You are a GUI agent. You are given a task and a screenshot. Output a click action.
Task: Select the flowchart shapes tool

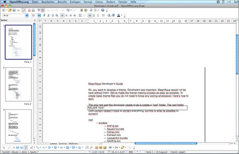(x=67, y=147)
